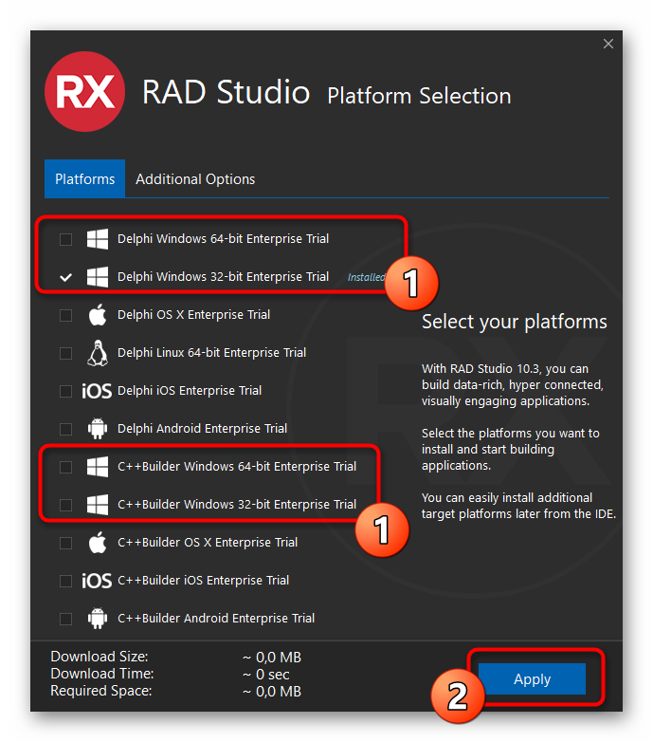Click the Delphi OS X Enterprise Trial label
Image resolution: width=653 pixels, height=742 pixels.
tap(193, 315)
